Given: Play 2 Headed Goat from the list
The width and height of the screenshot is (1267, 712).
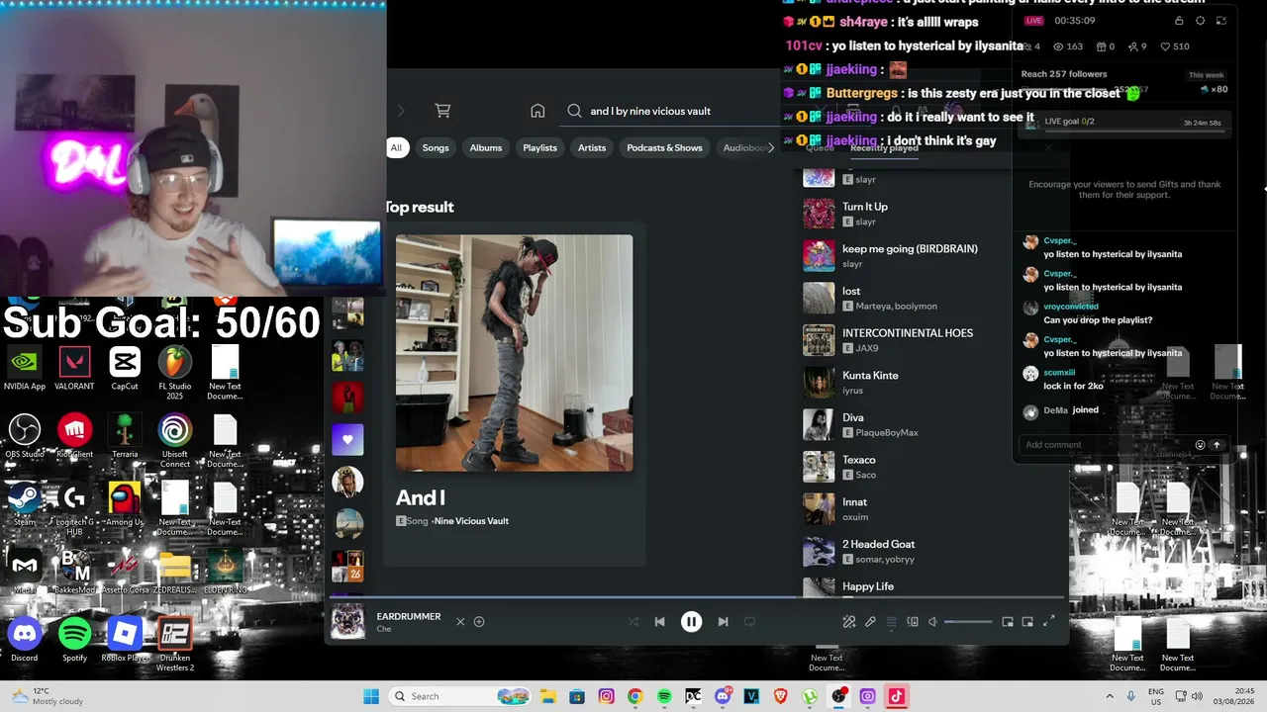Looking at the screenshot, I should pyautogui.click(x=878, y=544).
